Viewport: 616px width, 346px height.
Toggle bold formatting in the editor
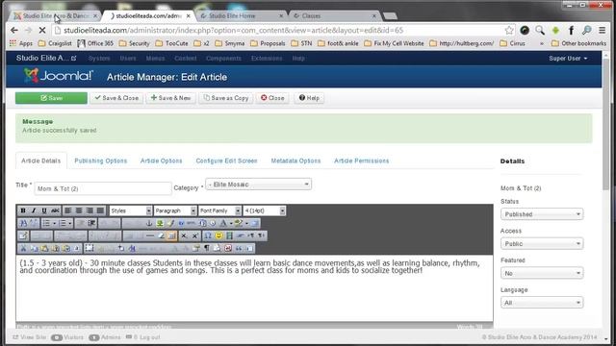tap(23, 210)
